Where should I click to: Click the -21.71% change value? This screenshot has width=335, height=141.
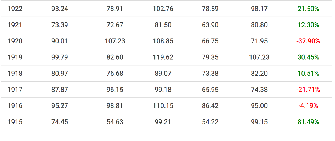pyautogui.click(x=308, y=90)
